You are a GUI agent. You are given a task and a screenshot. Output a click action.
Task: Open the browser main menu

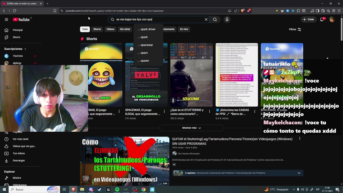[339, 11]
